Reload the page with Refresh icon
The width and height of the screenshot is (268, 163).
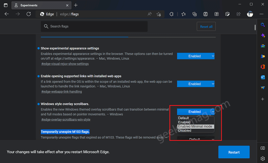pos(29,14)
